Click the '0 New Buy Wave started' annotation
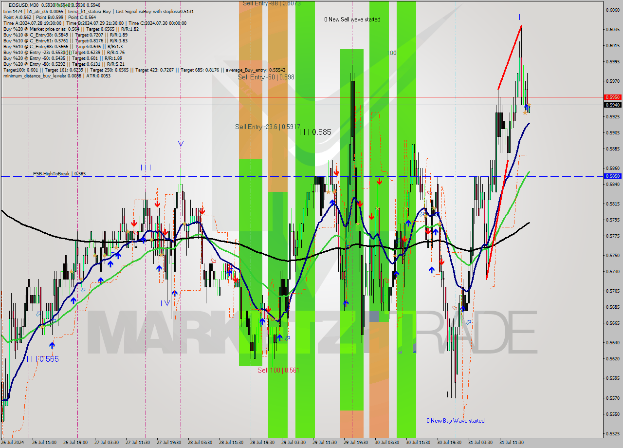623x448 pixels. coord(455,421)
